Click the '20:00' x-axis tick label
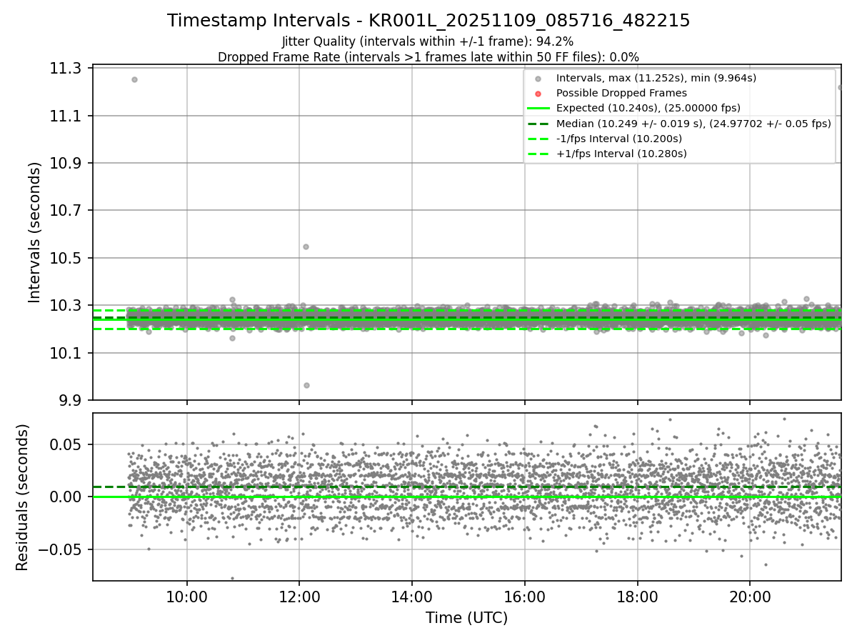The width and height of the screenshot is (857, 643). coord(750,596)
